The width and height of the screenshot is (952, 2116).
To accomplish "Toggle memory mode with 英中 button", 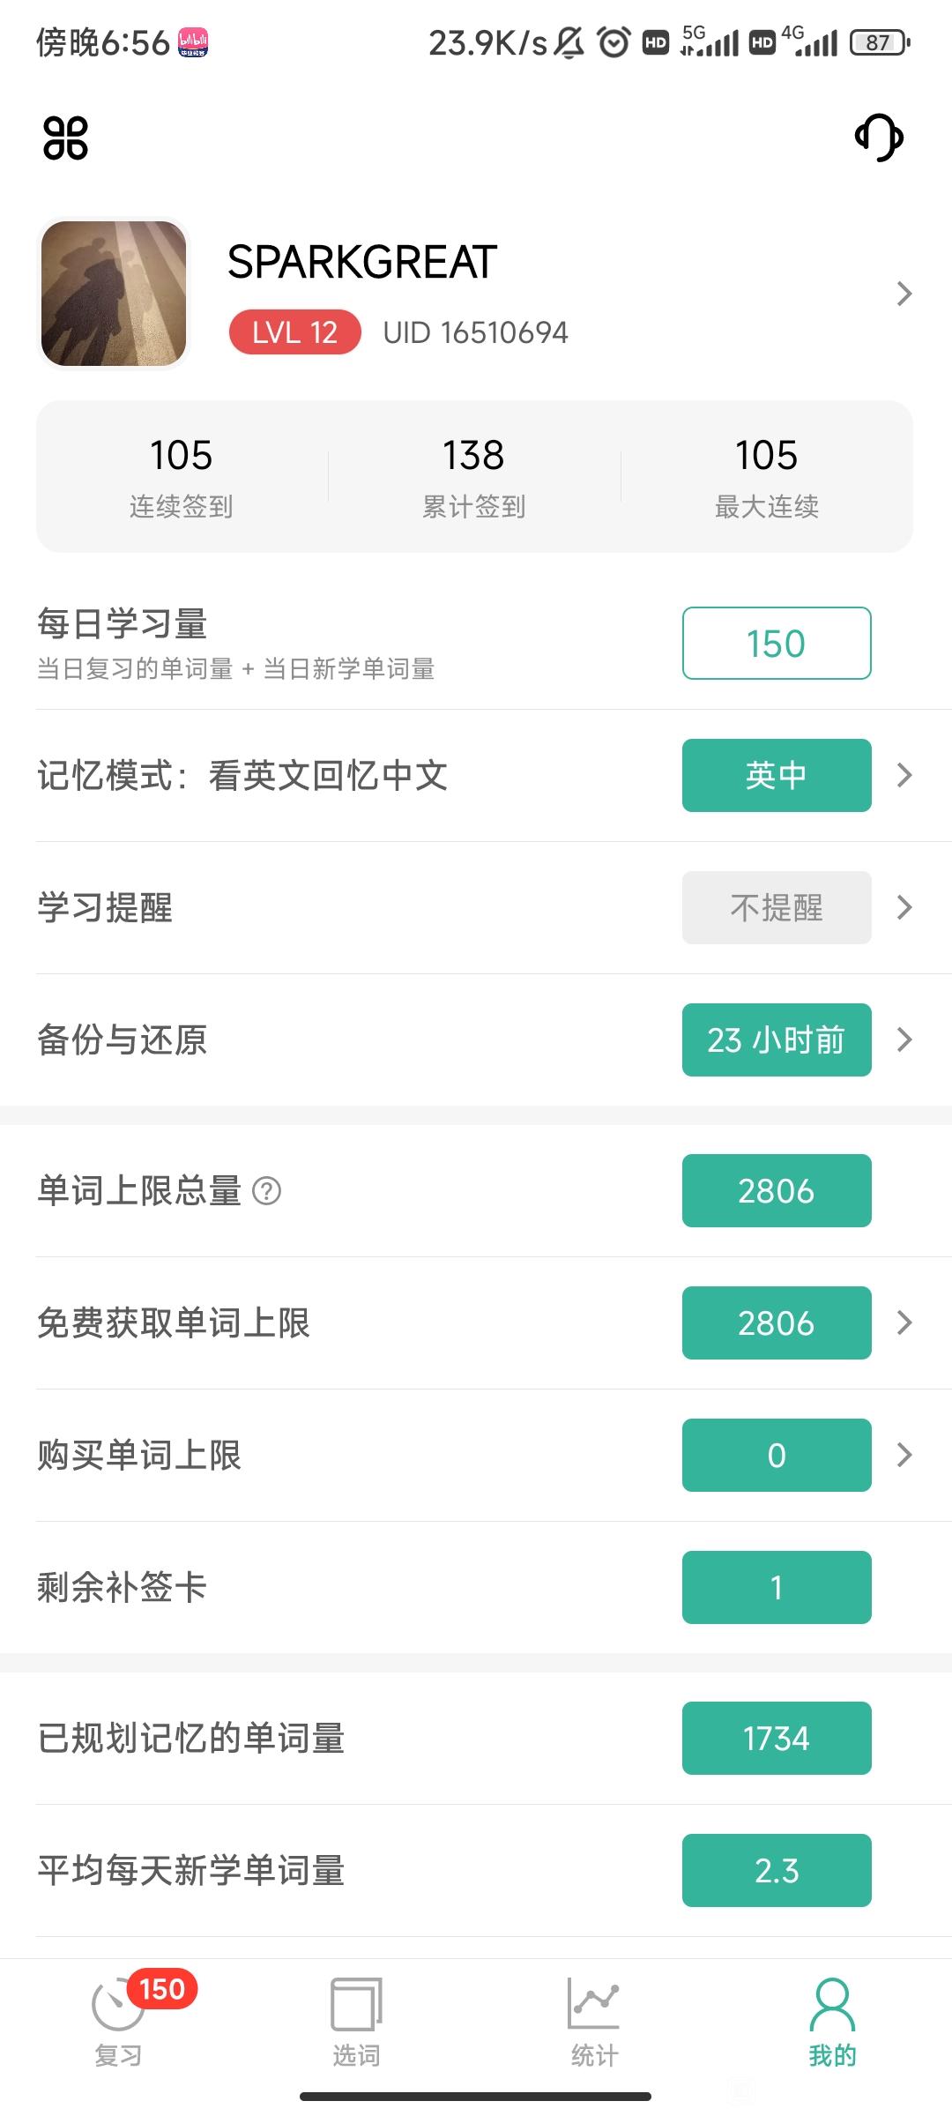I will (777, 776).
